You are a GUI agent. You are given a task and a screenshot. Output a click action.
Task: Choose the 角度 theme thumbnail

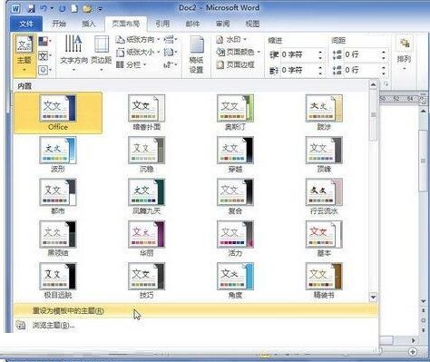point(235,280)
